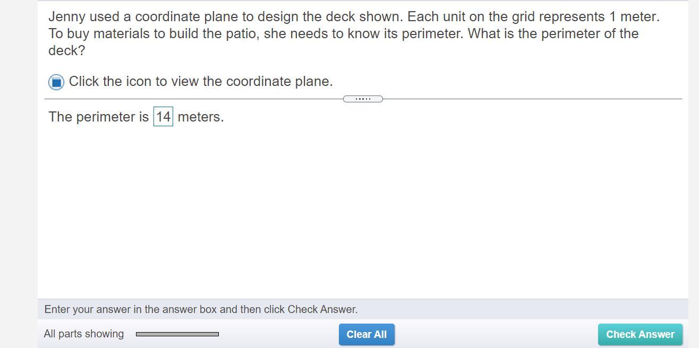Click the word 'Jenny' in the question

click(x=67, y=17)
